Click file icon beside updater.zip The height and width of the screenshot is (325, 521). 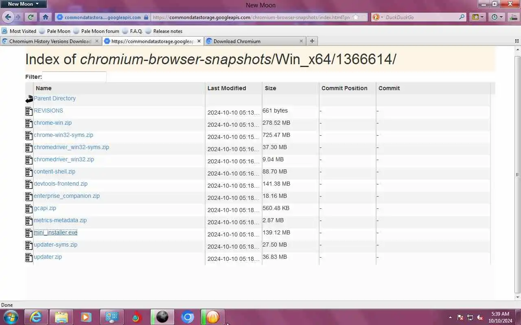[x=29, y=257]
